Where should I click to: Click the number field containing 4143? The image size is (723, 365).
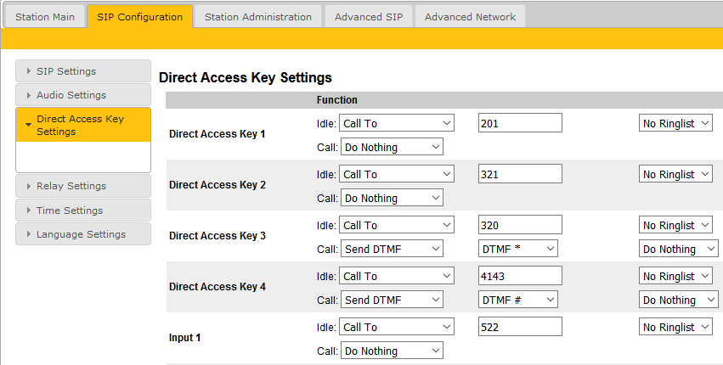(520, 277)
